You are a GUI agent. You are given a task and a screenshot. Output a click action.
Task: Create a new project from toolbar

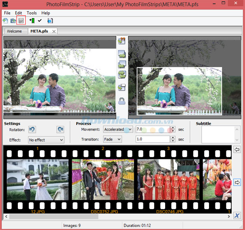[x=5, y=21]
